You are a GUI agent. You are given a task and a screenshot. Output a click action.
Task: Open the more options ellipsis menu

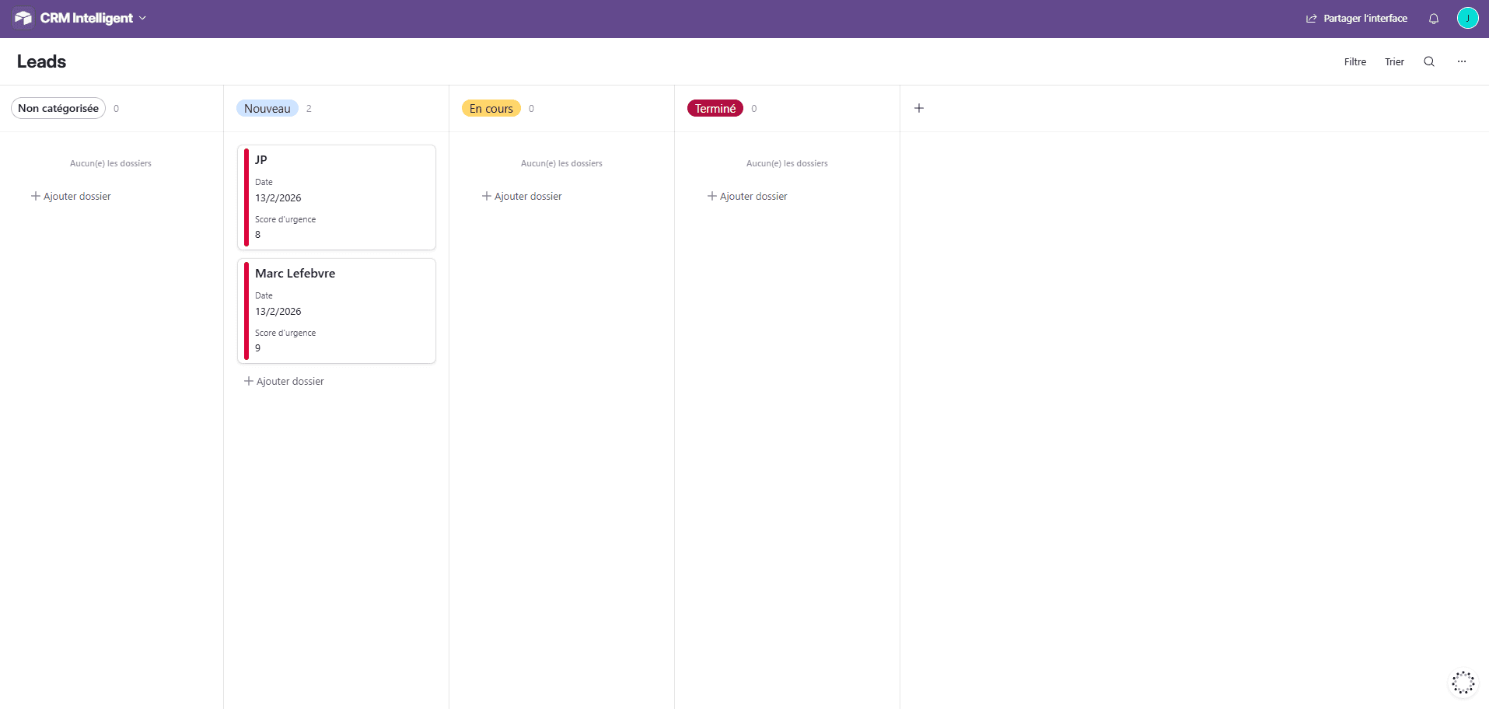[1461, 61]
